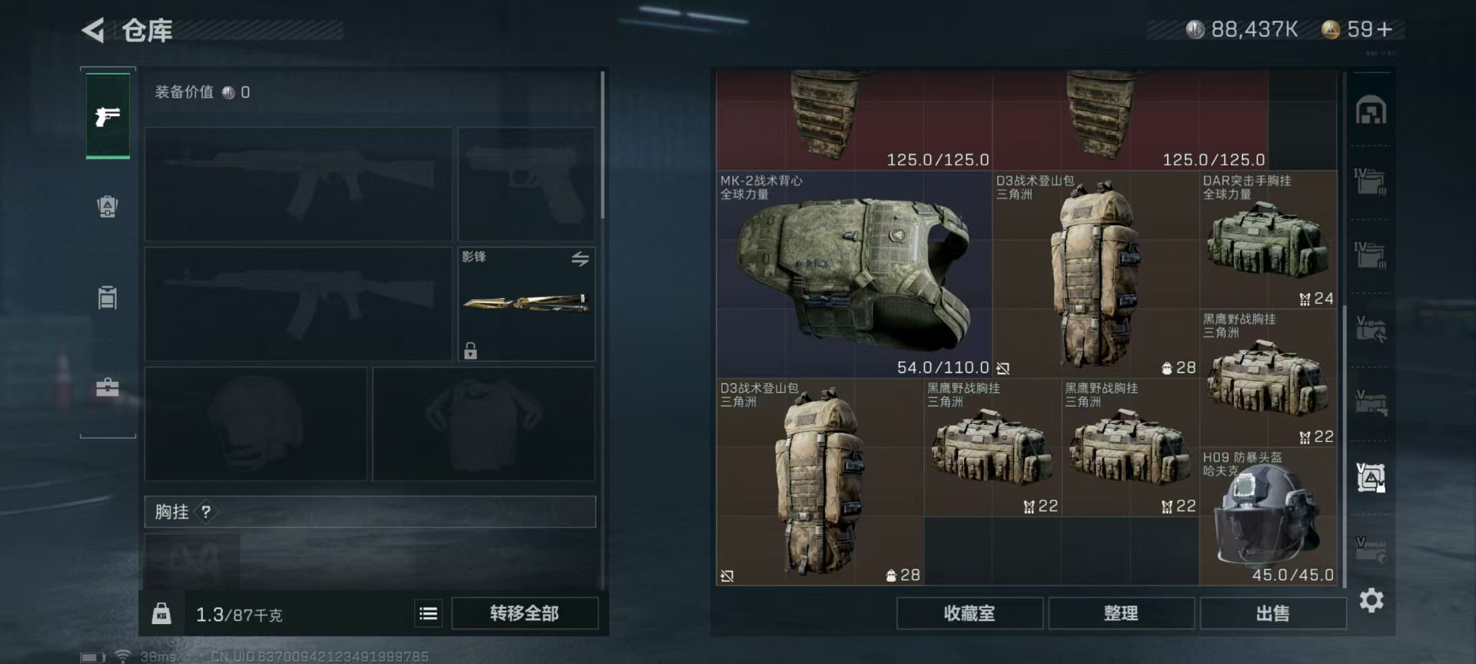The width and height of the screenshot is (1476, 664).
Task: Click the 出售 sell button
Action: coord(1273,613)
